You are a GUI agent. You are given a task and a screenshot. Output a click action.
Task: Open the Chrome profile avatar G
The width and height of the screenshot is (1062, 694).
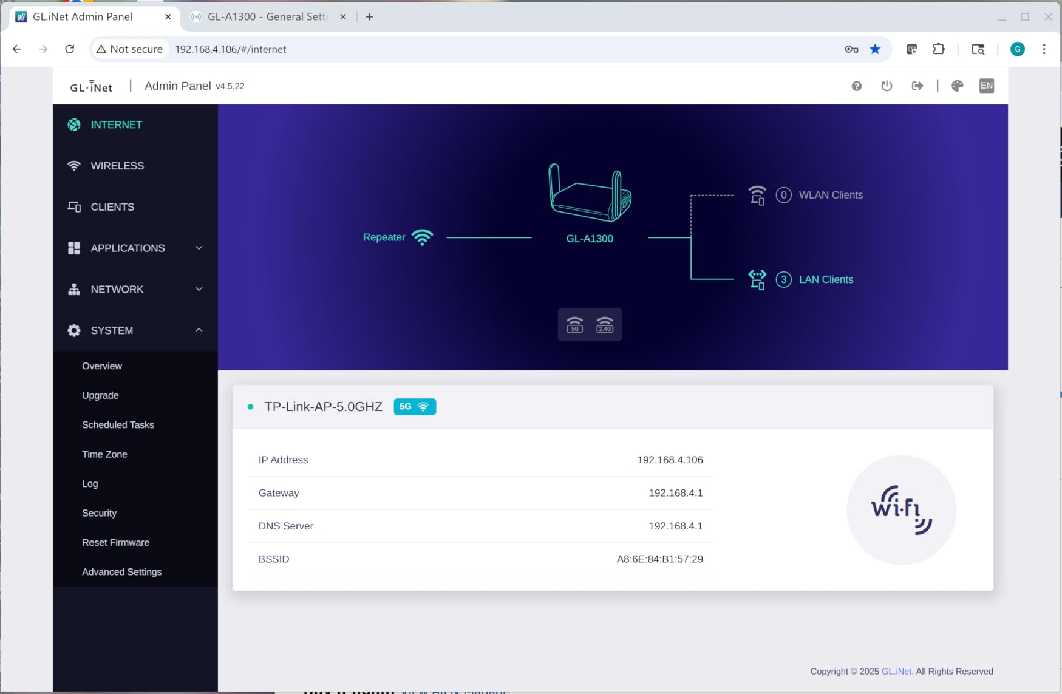pos(1018,49)
